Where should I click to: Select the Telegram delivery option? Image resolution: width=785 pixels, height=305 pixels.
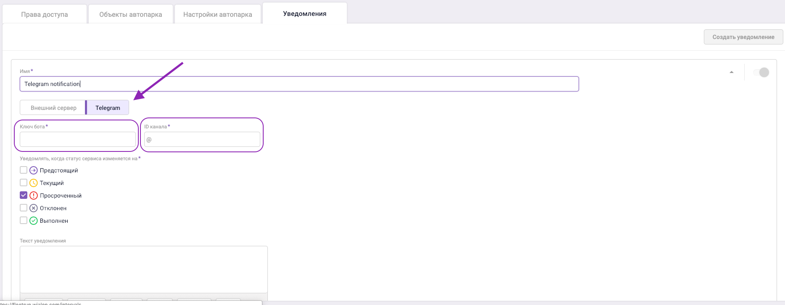pos(108,108)
